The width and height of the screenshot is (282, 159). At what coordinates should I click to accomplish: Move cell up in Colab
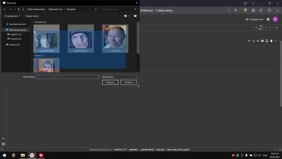[x=249, y=41]
